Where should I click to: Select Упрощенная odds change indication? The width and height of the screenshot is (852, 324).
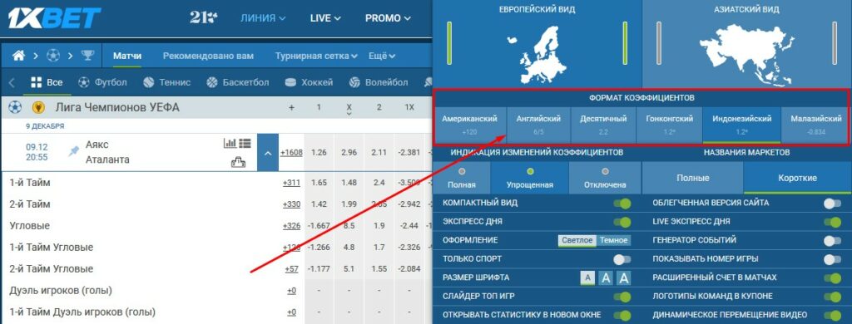coord(530,178)
